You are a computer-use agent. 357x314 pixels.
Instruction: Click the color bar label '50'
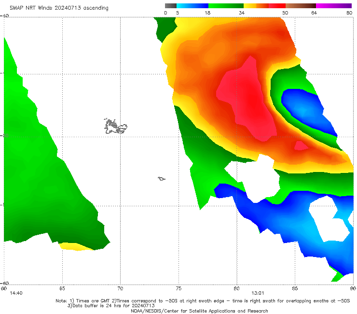[285, 13]
